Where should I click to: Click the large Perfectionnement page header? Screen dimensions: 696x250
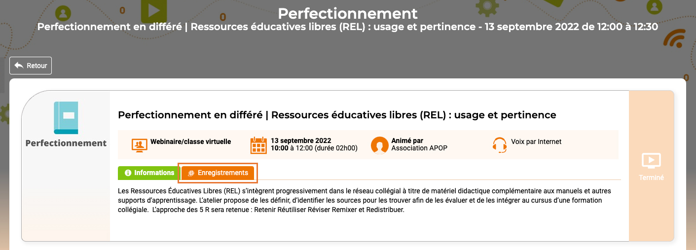tap(347, 13)
